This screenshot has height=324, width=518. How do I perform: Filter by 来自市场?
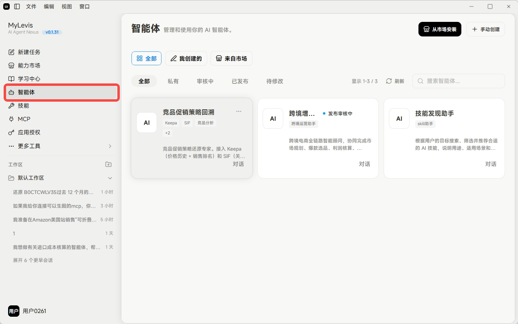[x=231, y=58]
